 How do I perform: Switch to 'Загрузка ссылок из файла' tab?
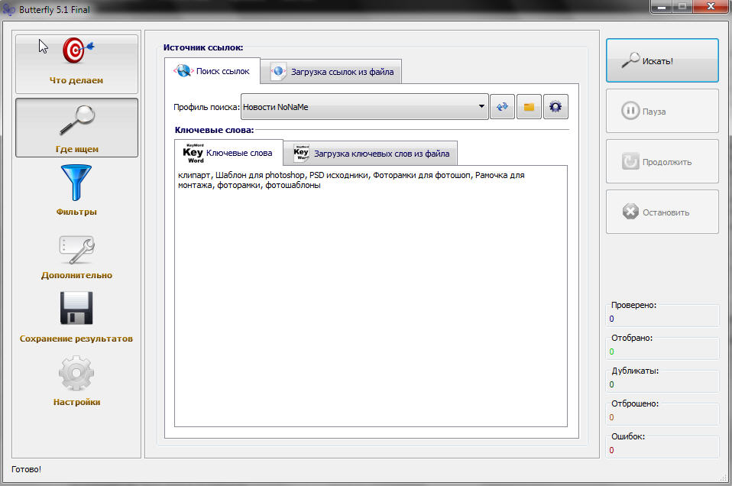point(332,72)
